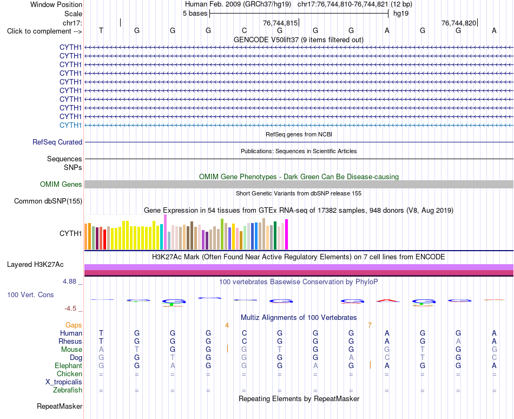514x419 pixels.
Task: Open 'Publications: Sequences in Scientific Articles' title
Action: (x=299, y=151)
